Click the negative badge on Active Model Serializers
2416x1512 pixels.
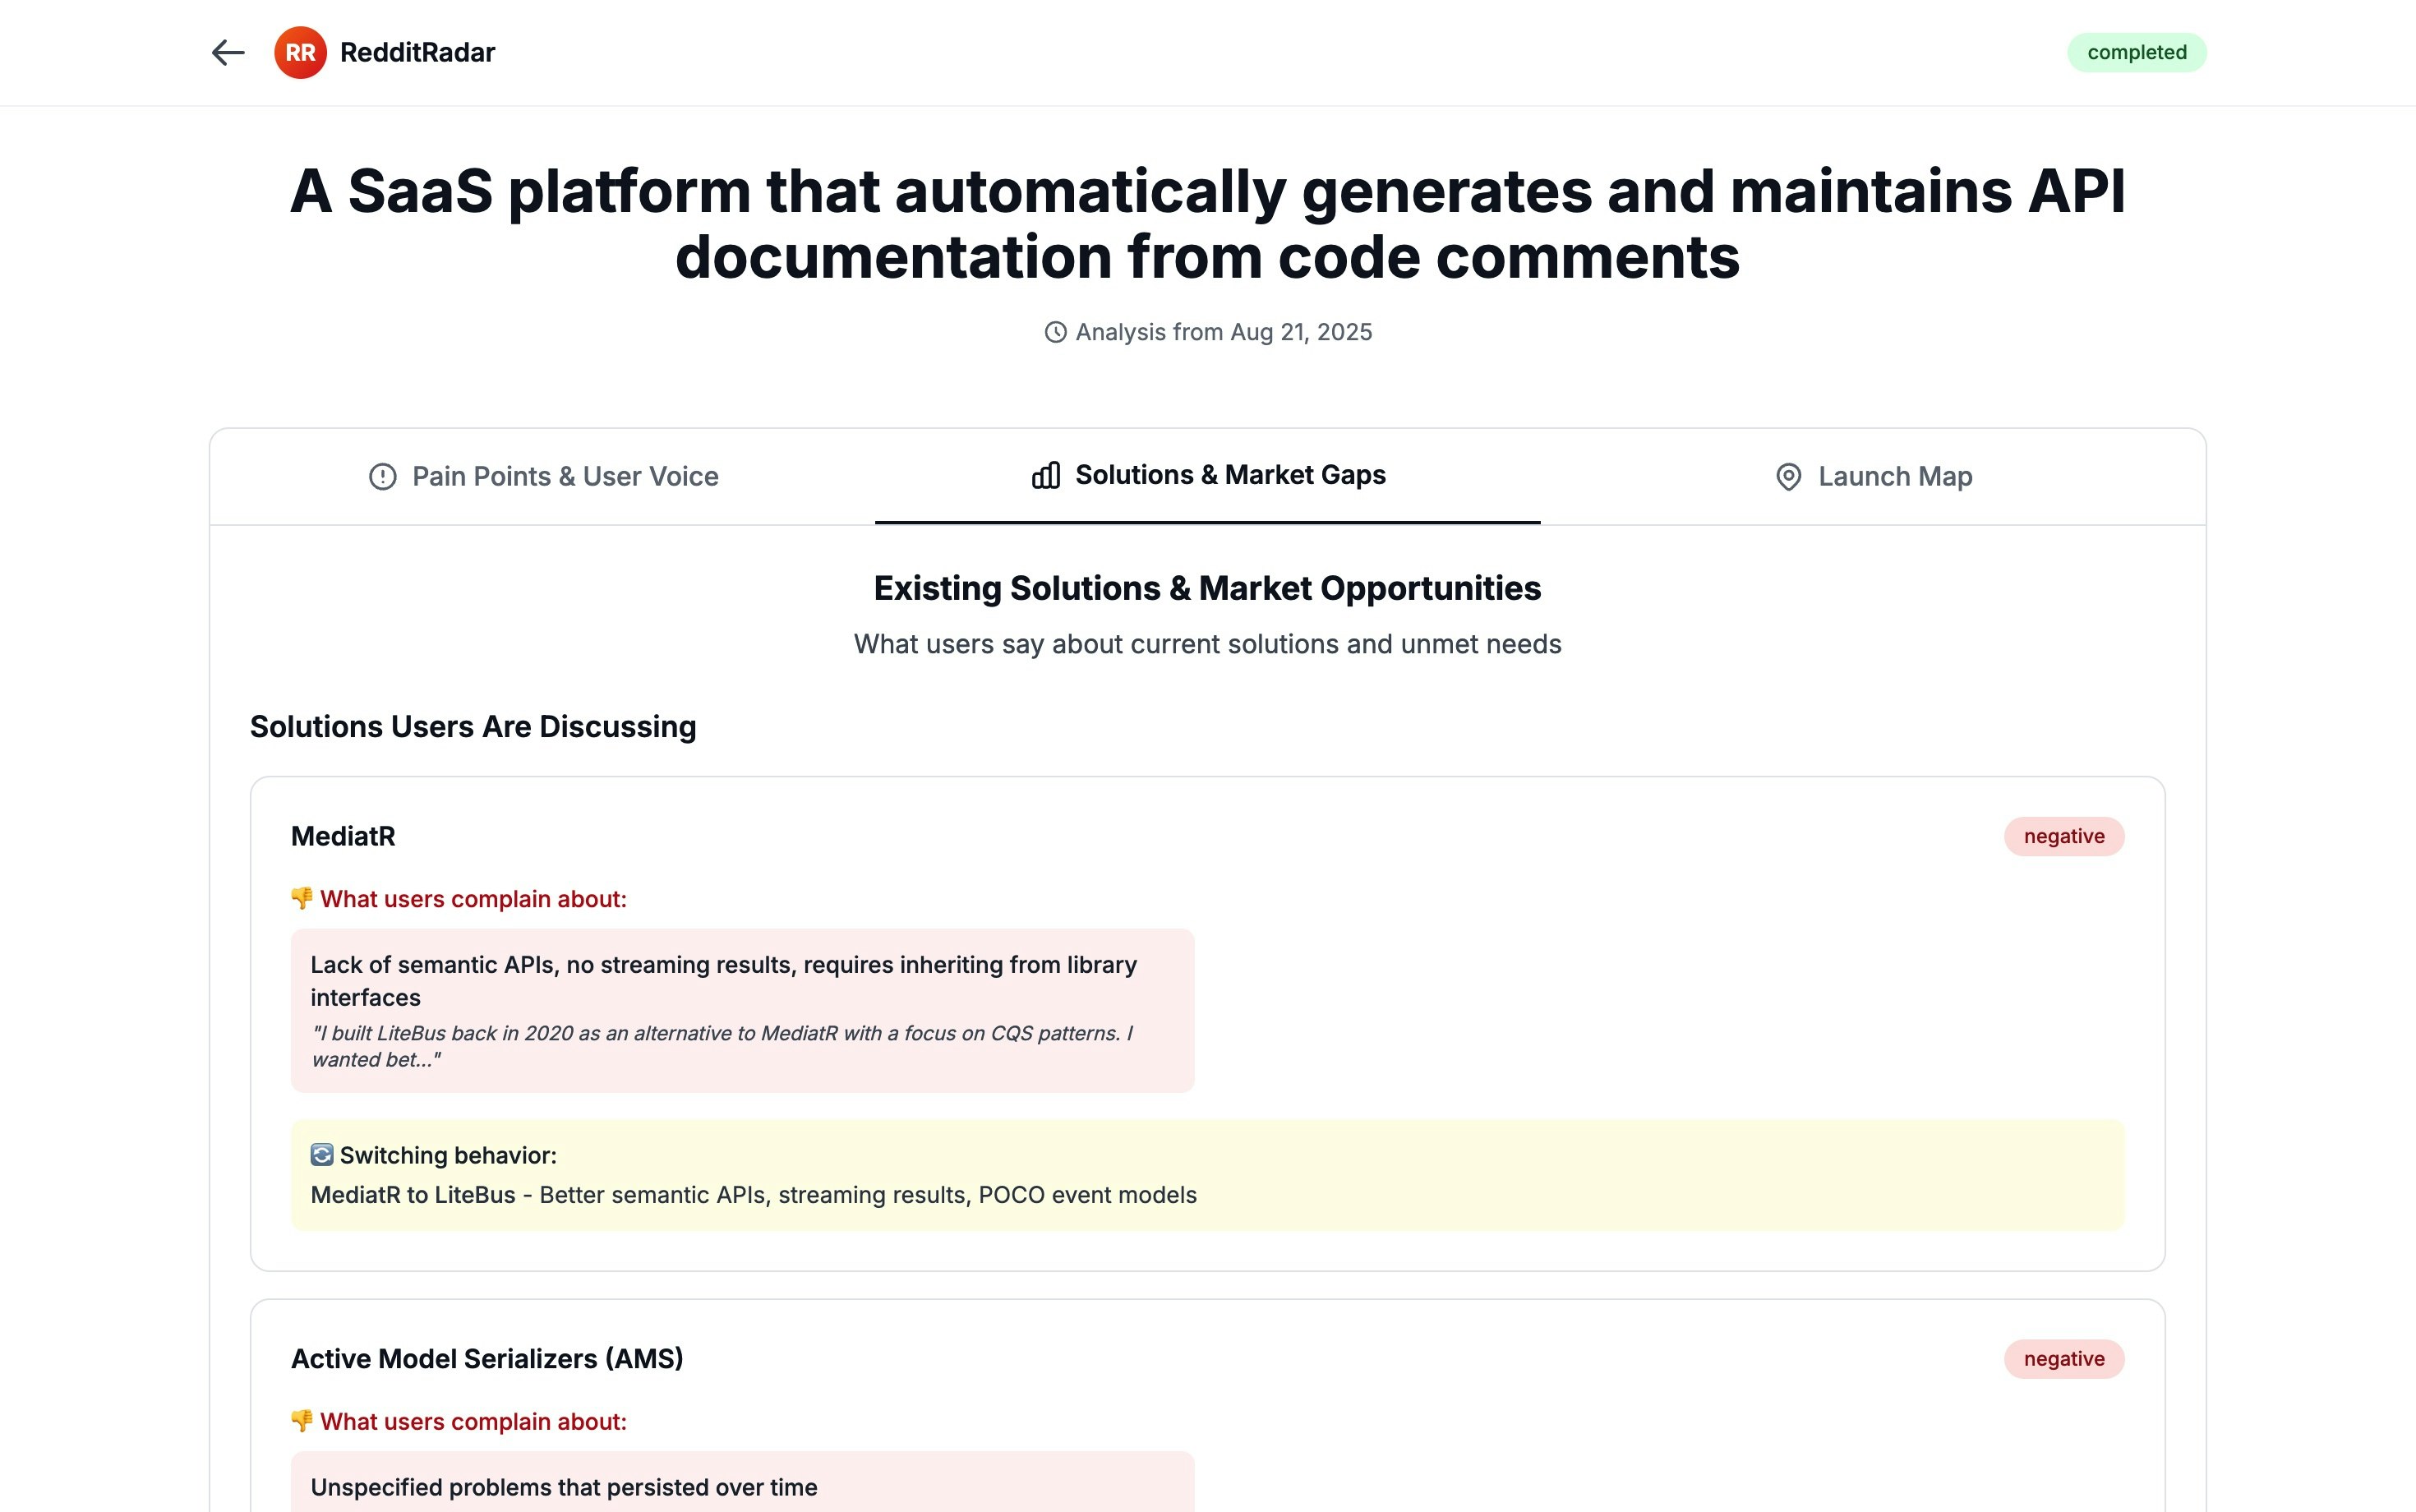click(x=2064, y=1359)
